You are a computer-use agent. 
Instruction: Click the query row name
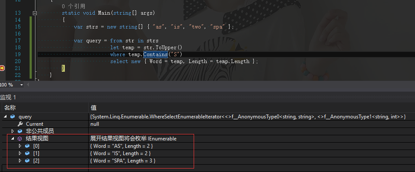tap(25, 117)
